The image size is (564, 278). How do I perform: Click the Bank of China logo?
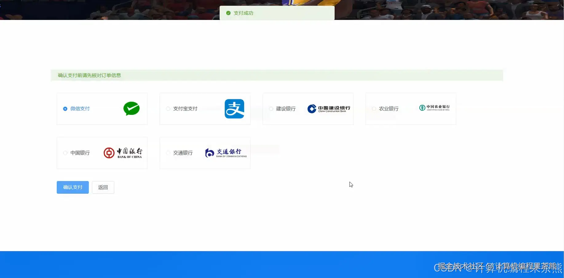click(123, 153)
